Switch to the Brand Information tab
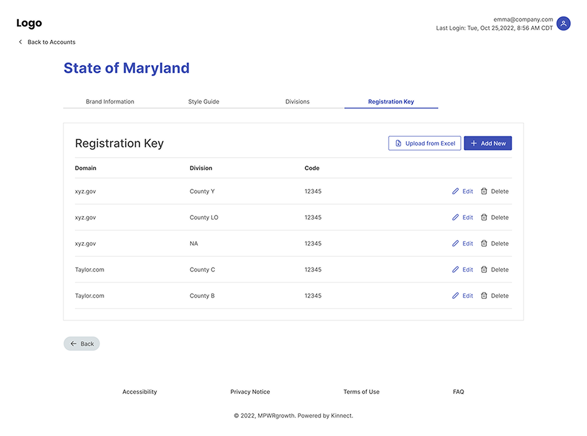 pyautogui.click(x=110, y=102)
